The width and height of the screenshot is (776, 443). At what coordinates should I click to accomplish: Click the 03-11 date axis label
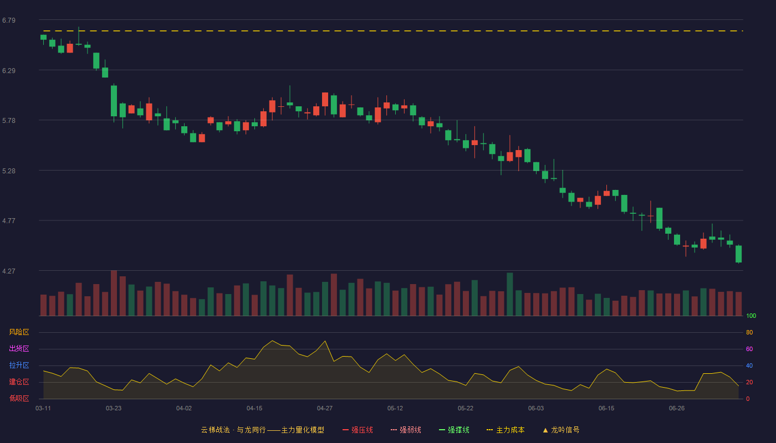(x=43, y=408)
